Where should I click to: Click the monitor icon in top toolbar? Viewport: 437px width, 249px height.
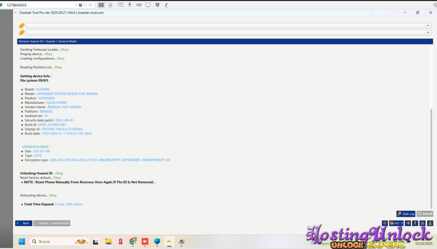pyautogui.click(x=148, y=5)
